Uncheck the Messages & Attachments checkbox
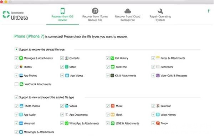 16,58
